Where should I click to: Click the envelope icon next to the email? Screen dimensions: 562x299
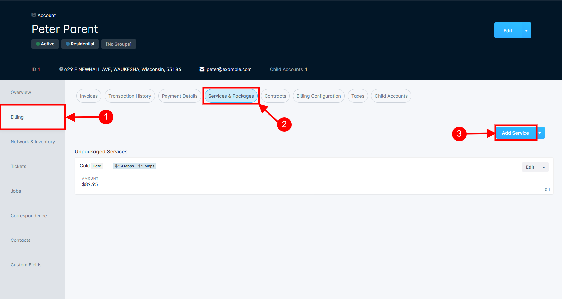coord(202,69)
